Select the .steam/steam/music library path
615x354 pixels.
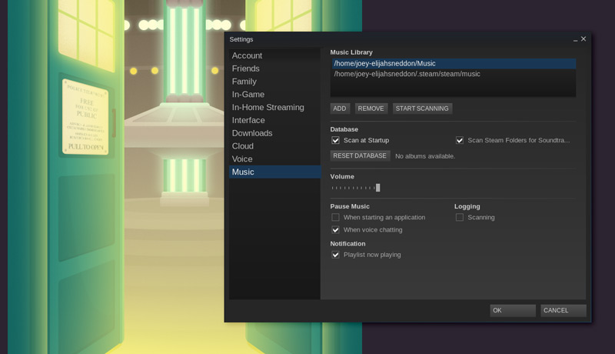tap(407, 74)
